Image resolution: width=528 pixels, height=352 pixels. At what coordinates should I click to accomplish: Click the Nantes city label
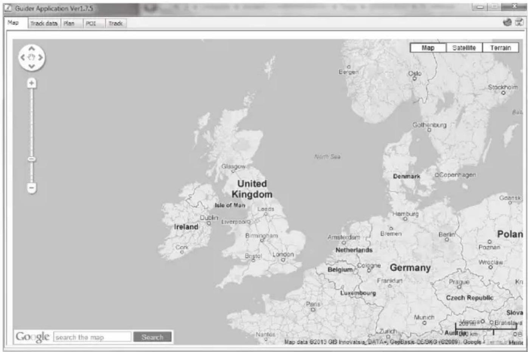coord(266,334)
